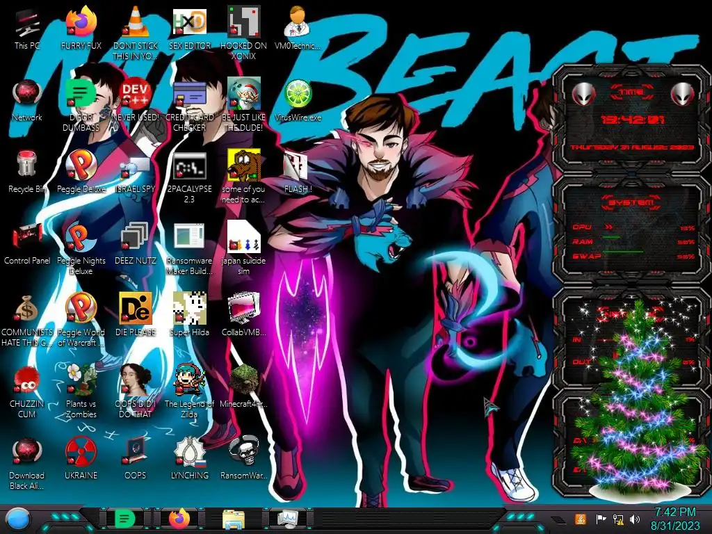Click the volume speaker tray icon
Viewport: 712px width, 534px height.
click(x=635, y=519)
